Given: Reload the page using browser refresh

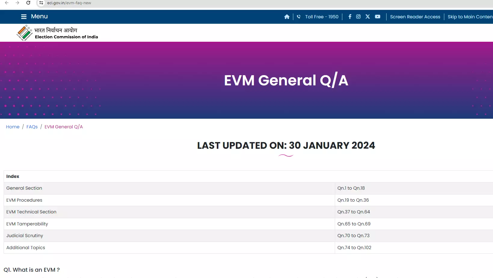Looking at the screenshot, I should click(x=28, y=3).
